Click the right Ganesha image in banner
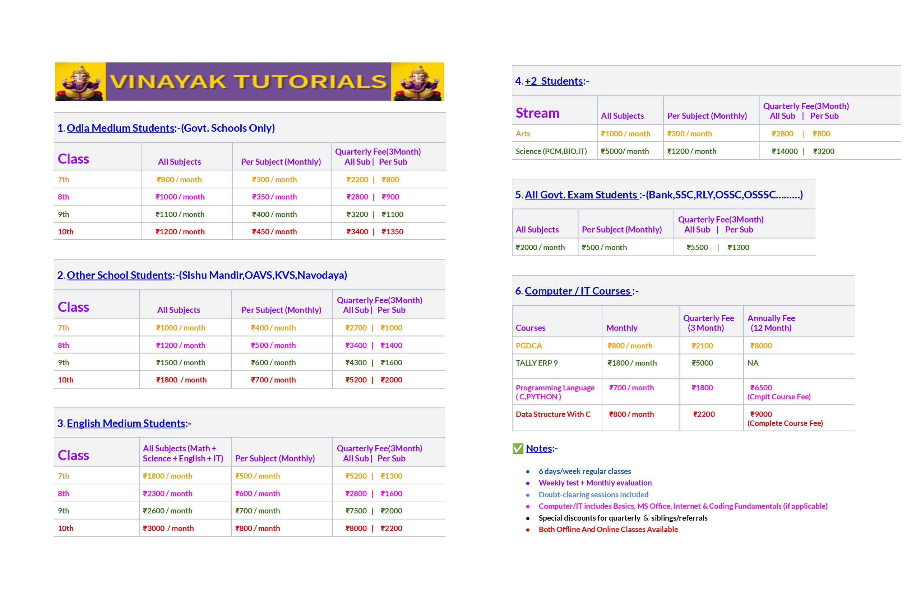The height and width of the screenshot is (592, 916). [417, 82]
